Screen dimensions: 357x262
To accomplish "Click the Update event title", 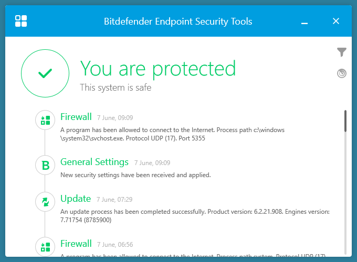I will tap(76, 199).
